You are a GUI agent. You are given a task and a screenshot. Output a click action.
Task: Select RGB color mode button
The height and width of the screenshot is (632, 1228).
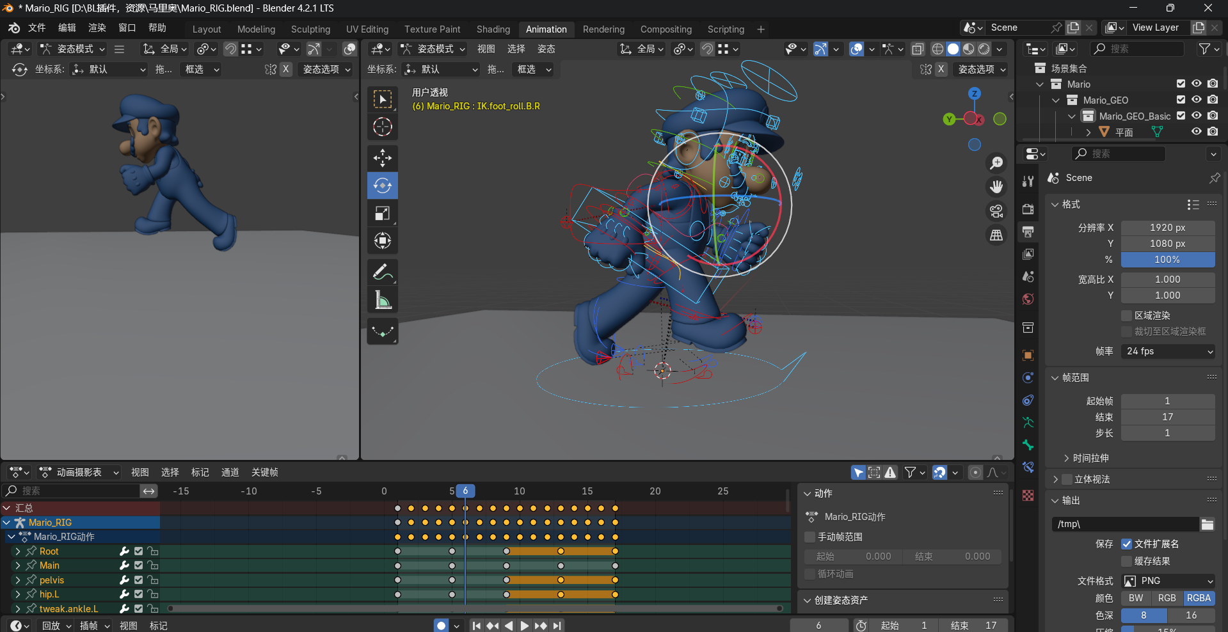[x=1167, y=598]
